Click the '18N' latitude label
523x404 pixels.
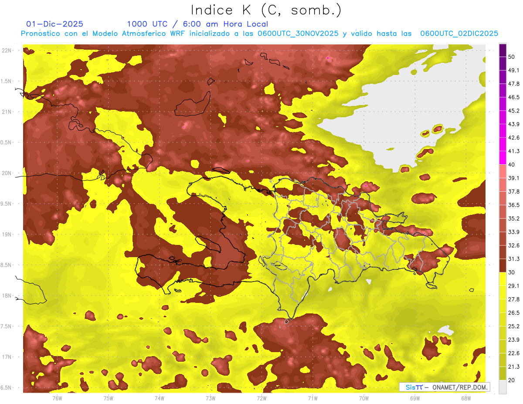pos(7,295)
